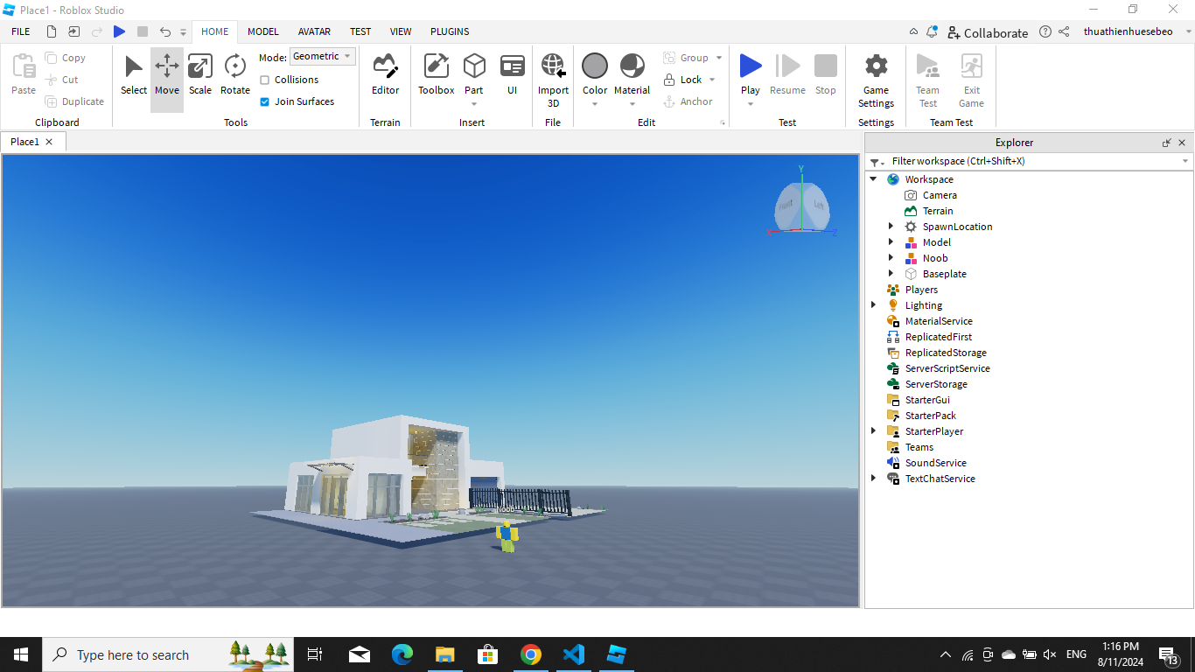This screenshot has width=1195, height=672.
Task: Click the Copy button
Action: click(x=66, y=58)
